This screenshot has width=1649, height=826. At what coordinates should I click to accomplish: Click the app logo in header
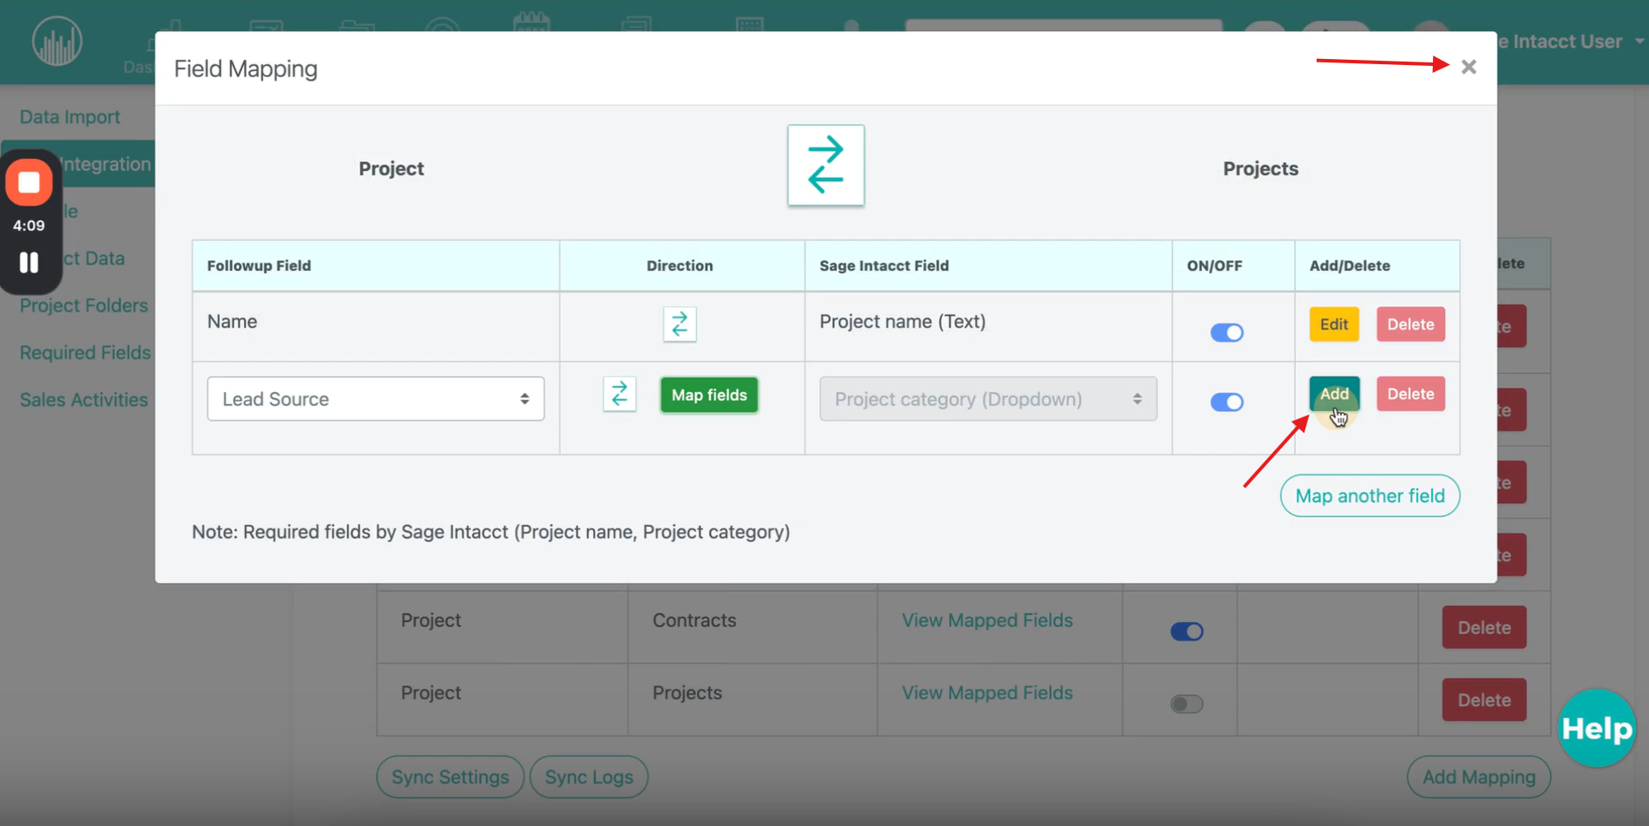click(x=57, y=42)
